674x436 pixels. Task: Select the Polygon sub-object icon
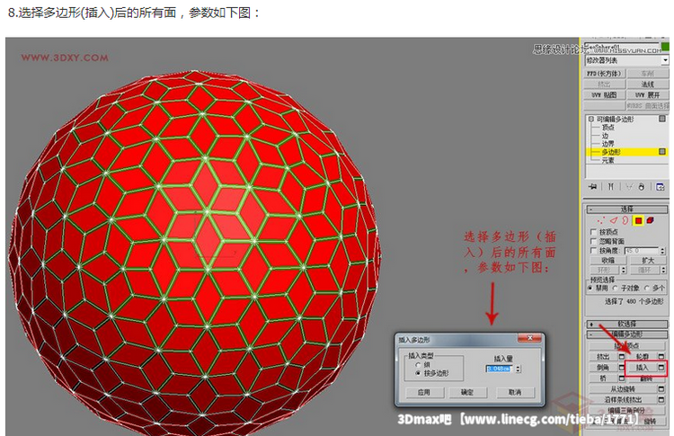tap(638, 220)
